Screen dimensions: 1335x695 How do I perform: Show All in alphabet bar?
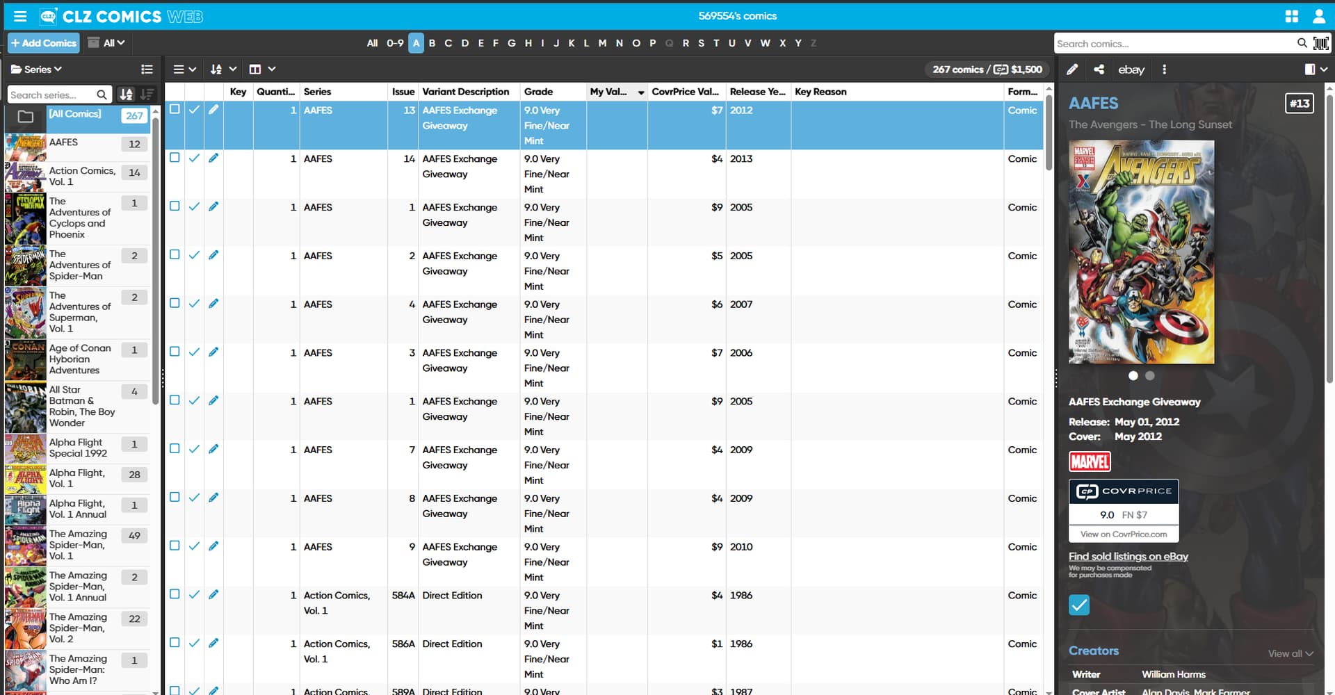372,43
